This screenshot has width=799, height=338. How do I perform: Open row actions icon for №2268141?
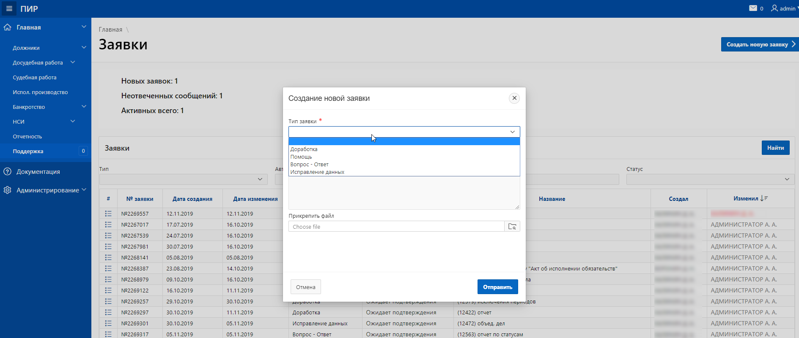pyautogui.click(x=108, y=257)
